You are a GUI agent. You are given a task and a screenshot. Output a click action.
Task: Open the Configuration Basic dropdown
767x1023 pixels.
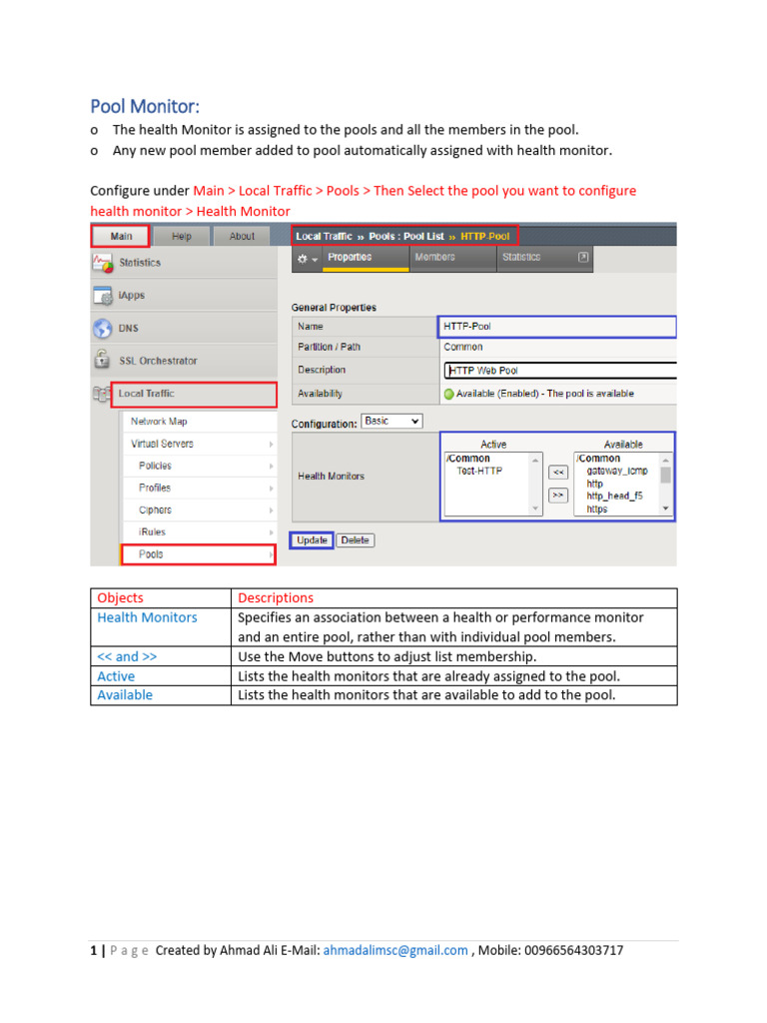tap(391, 422)
